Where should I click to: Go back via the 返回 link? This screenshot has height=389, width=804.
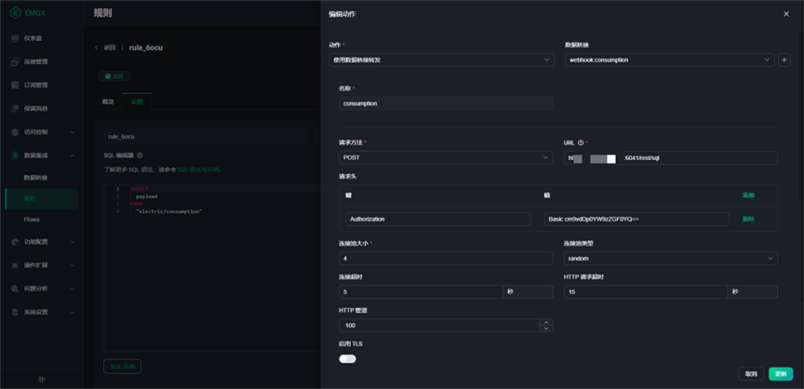tap(105, 47)
